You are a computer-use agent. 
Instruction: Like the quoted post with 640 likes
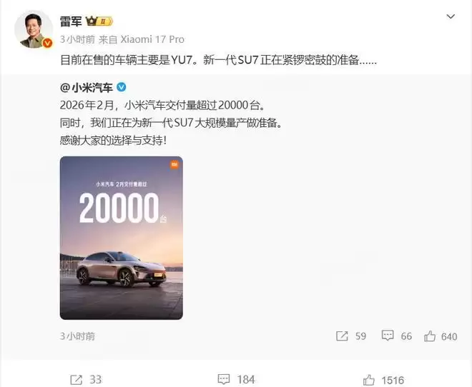tap(441, 336)
